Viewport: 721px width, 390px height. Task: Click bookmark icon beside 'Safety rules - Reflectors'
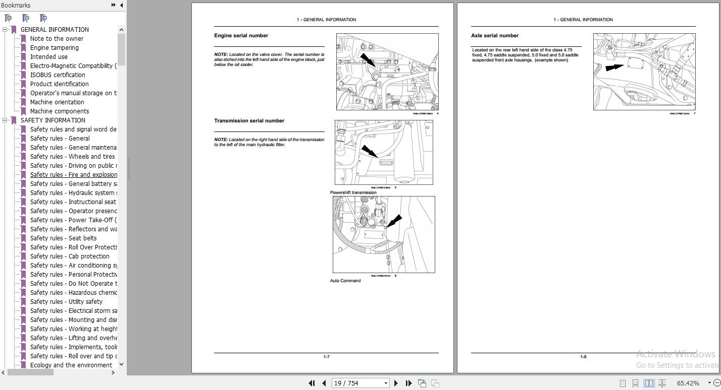pos(23,229)
